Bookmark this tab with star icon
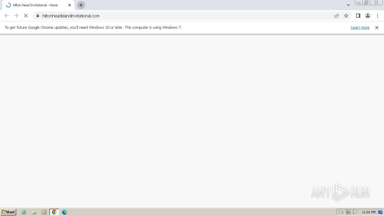The image size is (384, 216). tap(346, 16)
